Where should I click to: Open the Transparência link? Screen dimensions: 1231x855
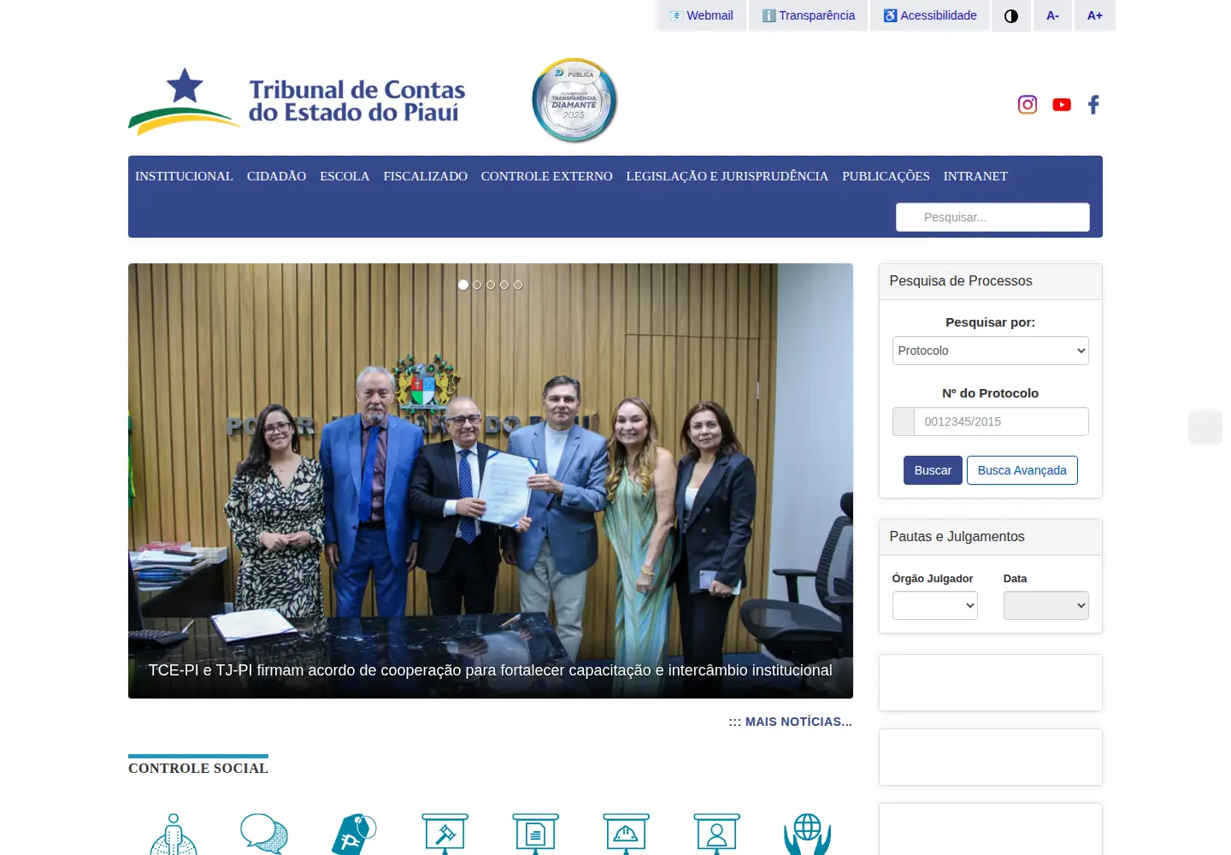tap(809, 15)
